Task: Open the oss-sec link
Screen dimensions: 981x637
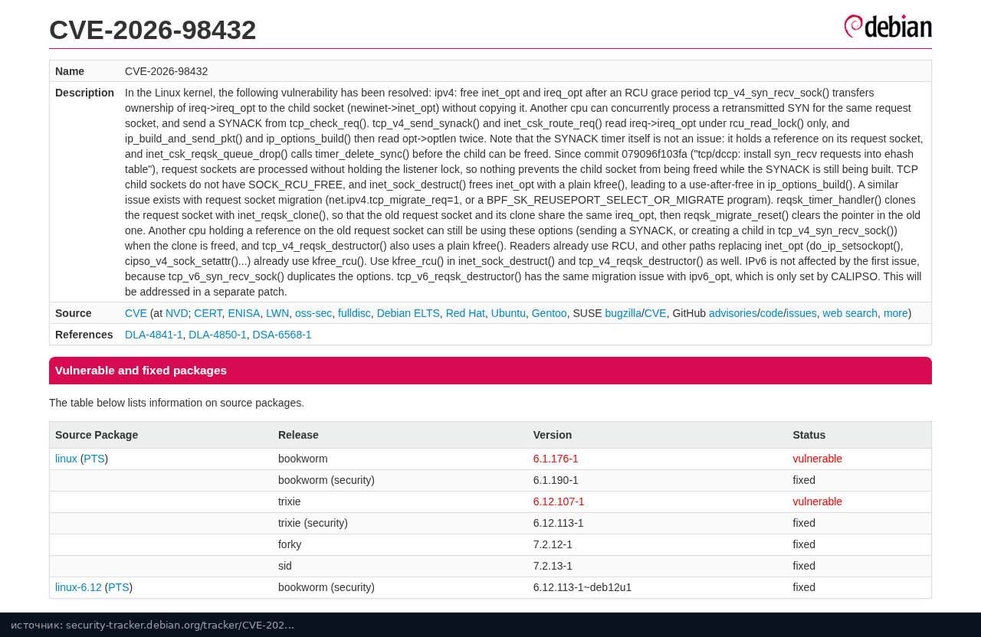Action: click(x=313, y=313)
